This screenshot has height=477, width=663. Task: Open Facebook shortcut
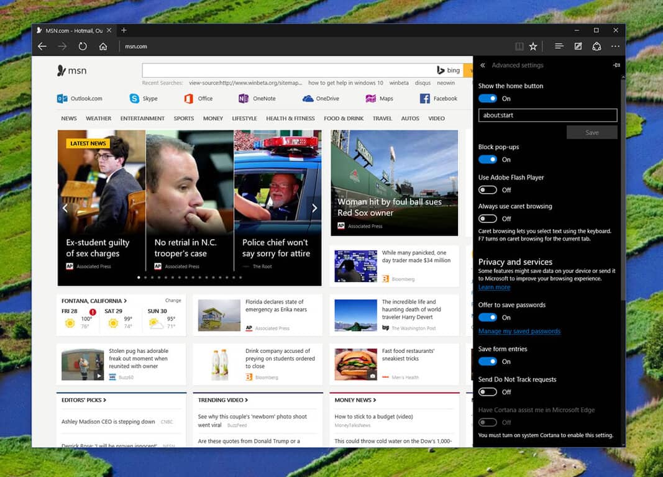coord(439,98)
